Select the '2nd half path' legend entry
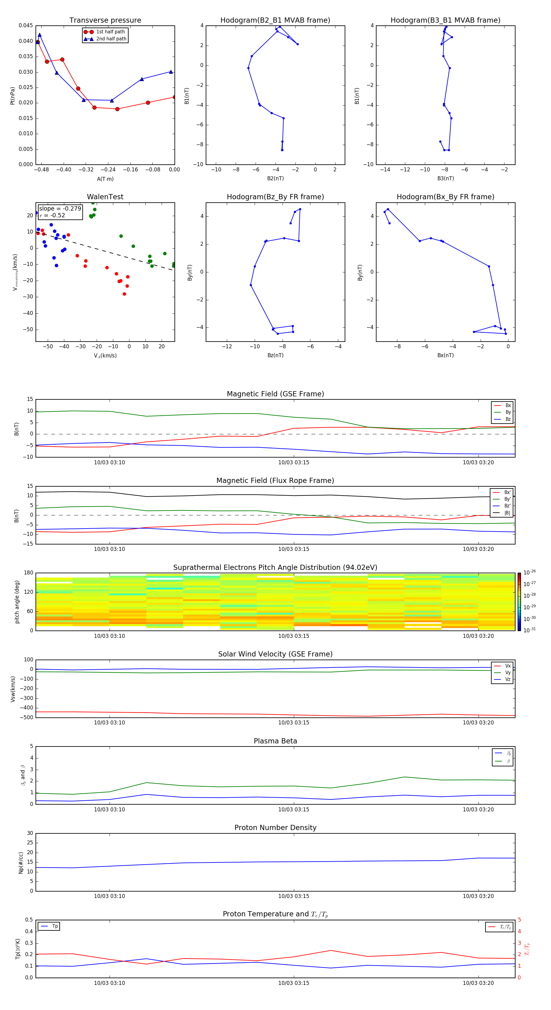This screenshot has width=551, height=1010. (105, 39)
